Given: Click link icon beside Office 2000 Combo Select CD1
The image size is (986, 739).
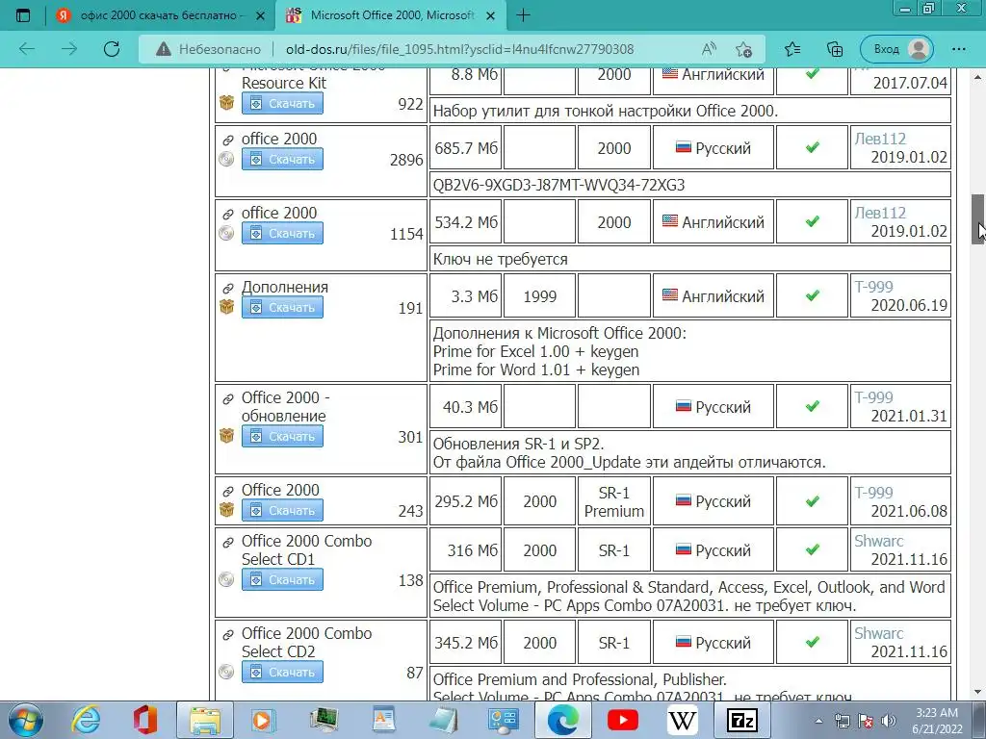Looking at the screenshot, I should pos(227,543).
